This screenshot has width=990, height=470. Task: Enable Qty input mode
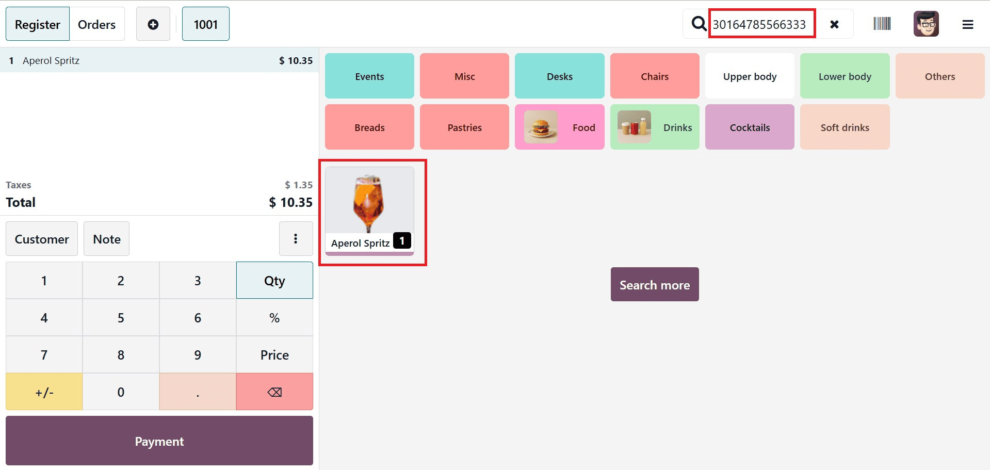point(274,280)
